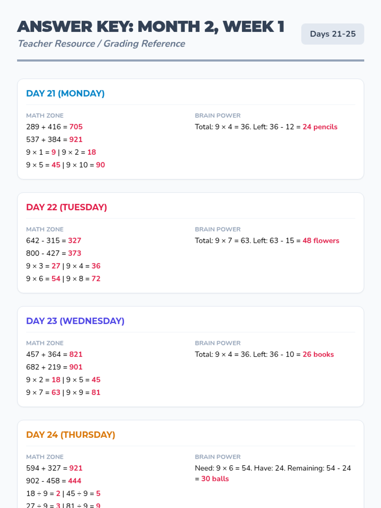
Task: Click the 26 books answer
Action: pyautogui.click(x=318, y=354)
